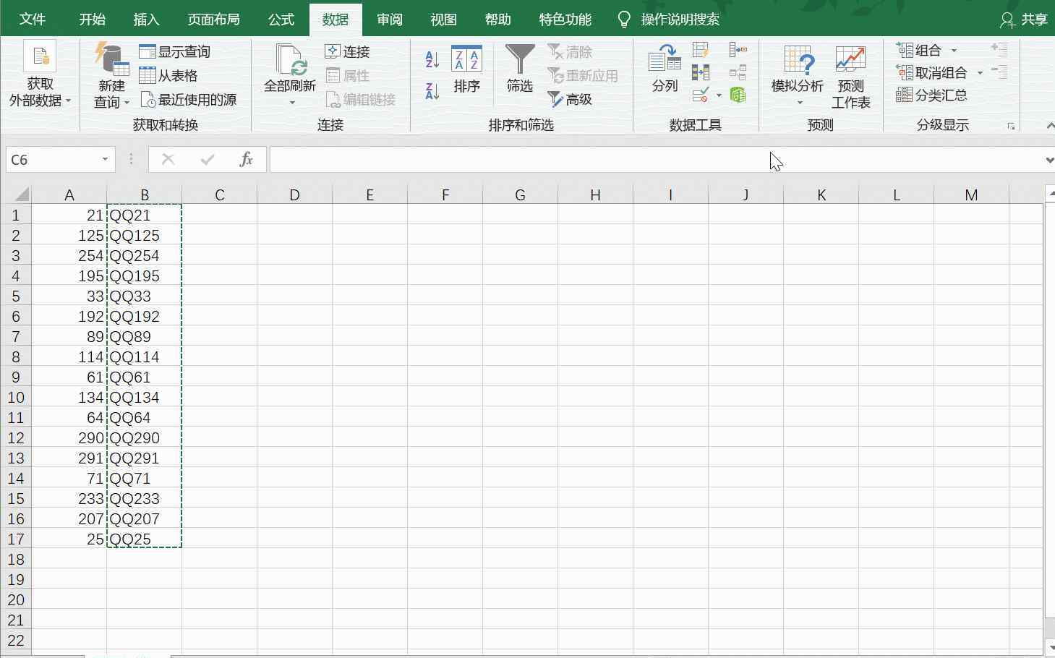
Task: Open the File (文件) tab
Action: point(33,20)
